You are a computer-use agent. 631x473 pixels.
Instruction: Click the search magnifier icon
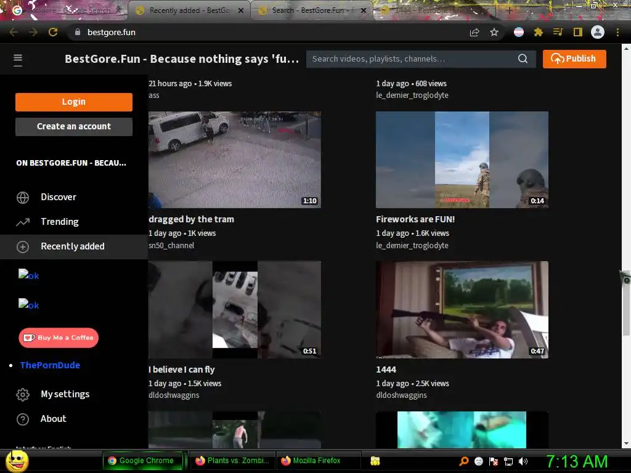523,59
